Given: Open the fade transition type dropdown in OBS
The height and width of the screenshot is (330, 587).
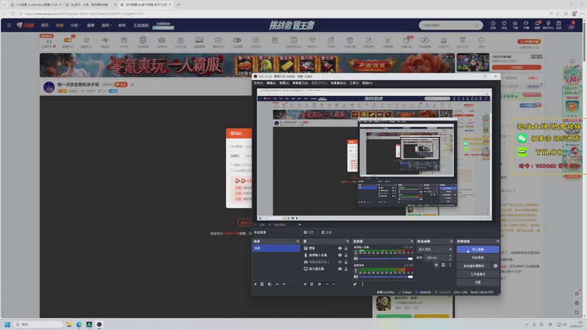Looking at the screenshot, I should click(434, 249).
